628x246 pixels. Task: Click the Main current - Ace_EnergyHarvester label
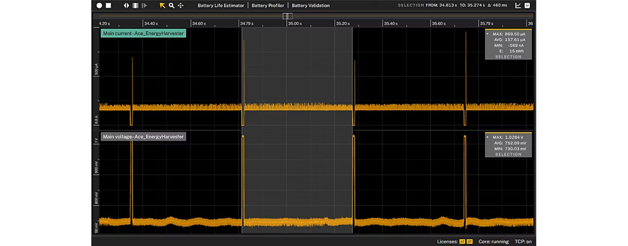[x=144, y=33]
